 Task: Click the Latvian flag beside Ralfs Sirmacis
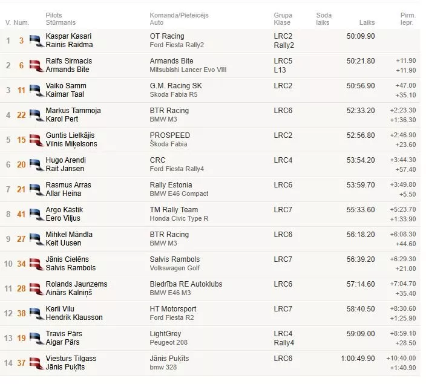coord(37,65)
